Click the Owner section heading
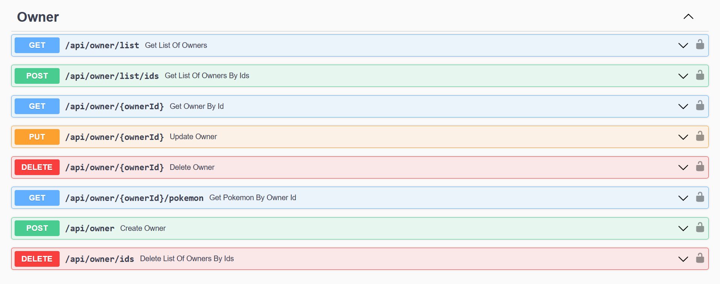This screenshot has width=720, height=284. click(x=38, y=17)
